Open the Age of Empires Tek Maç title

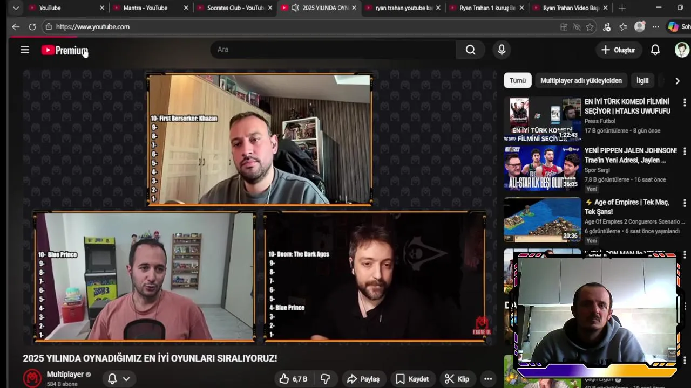627,207
